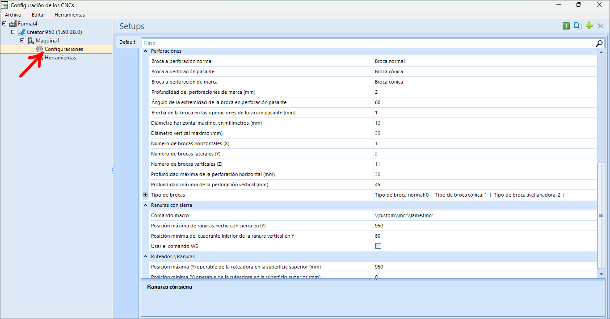This screenshot has height=319, width=610.
Task: Click the vertical scrollbar thumb
Action: click(601, 216)
